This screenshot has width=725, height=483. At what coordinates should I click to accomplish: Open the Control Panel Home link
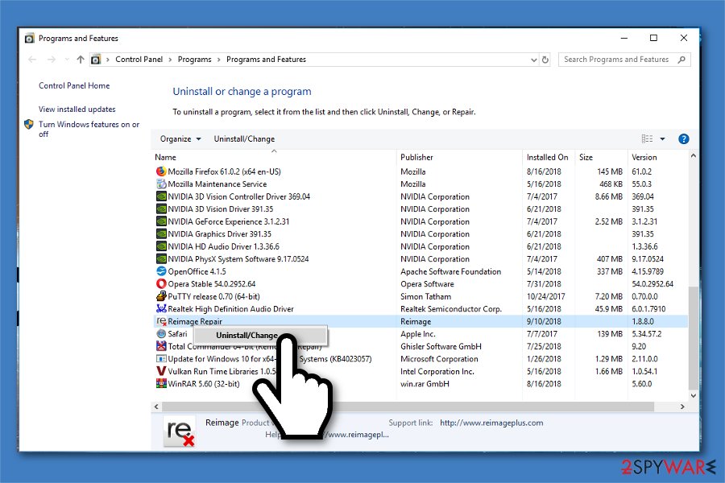tap(74, 85)
